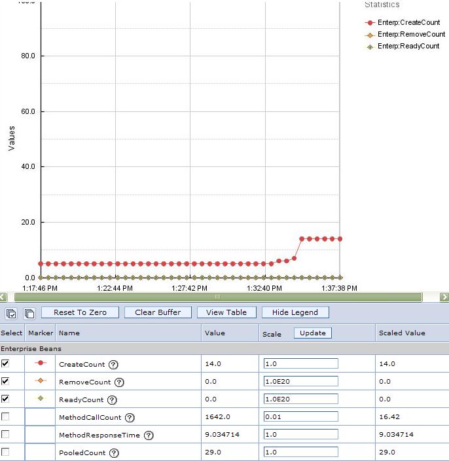Click the MethodResponseTime name label
Viewport: 449px width, 461px height.
point(99,435)
